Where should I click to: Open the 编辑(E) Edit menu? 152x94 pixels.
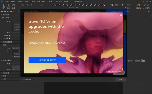point(14,2)
